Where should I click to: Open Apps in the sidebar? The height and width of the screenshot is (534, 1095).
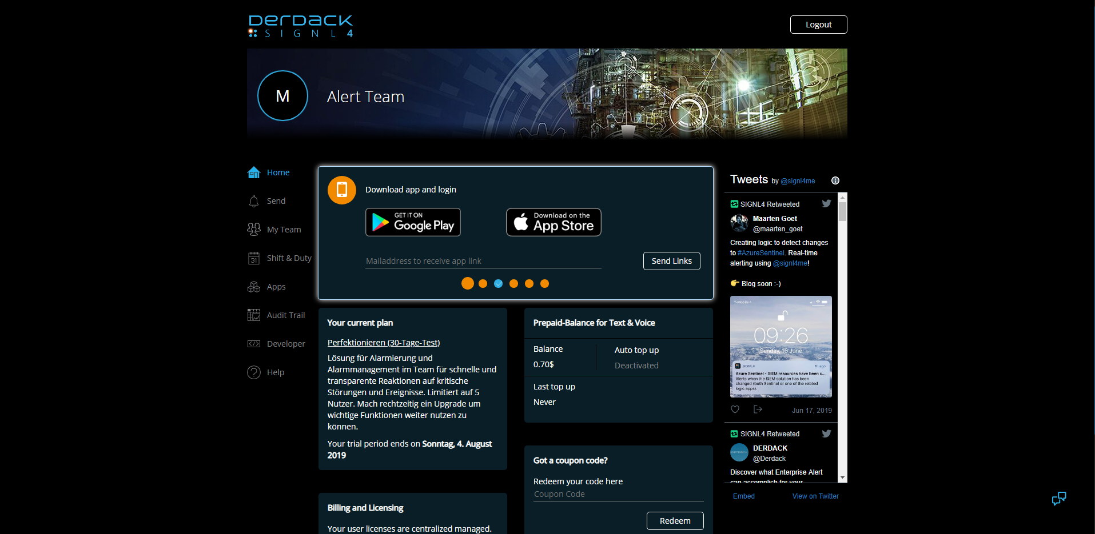click(276, 287)
